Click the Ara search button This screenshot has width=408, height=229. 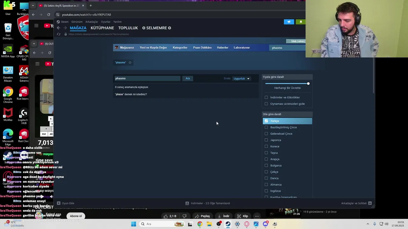[188, 79]
